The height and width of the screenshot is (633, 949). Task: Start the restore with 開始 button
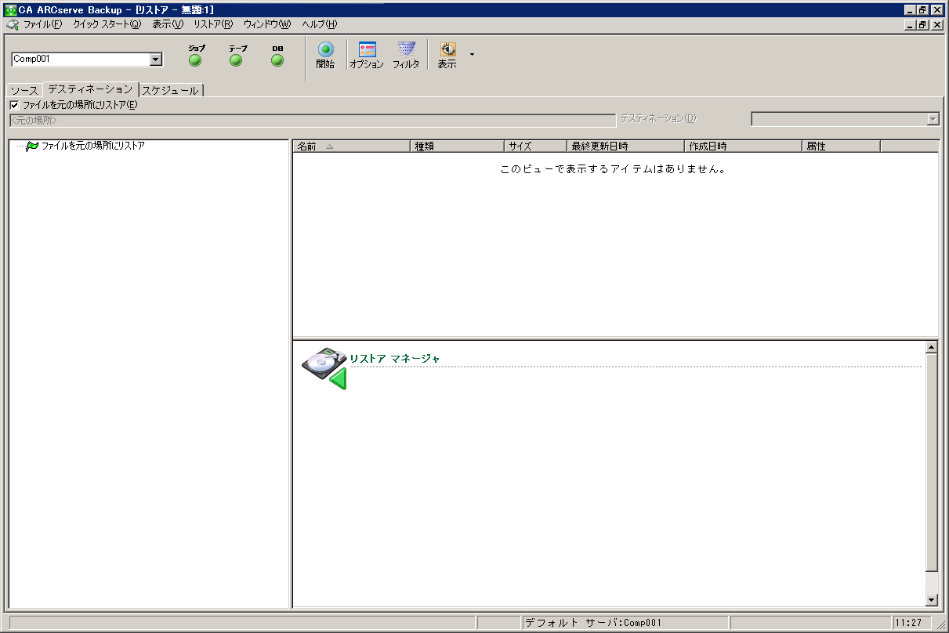point(325,56)
